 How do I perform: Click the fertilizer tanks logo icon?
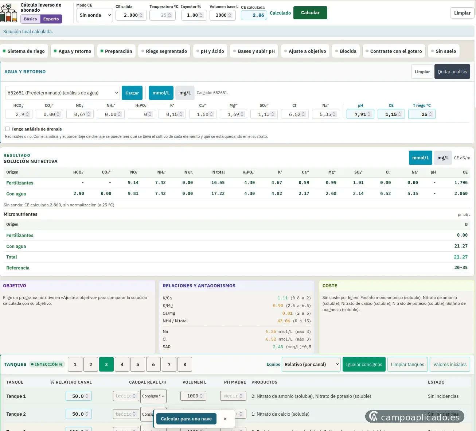point(9,13)
